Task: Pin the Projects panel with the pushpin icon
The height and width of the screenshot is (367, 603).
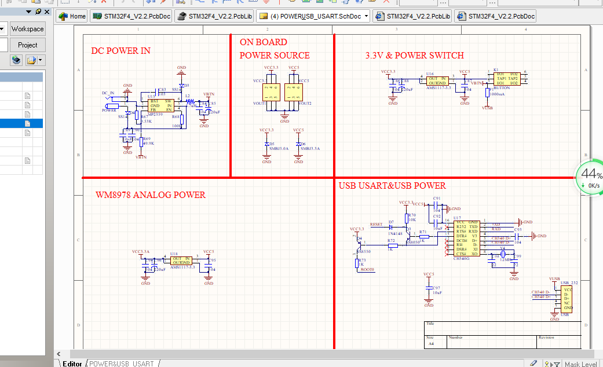Action: coord(38,12)
